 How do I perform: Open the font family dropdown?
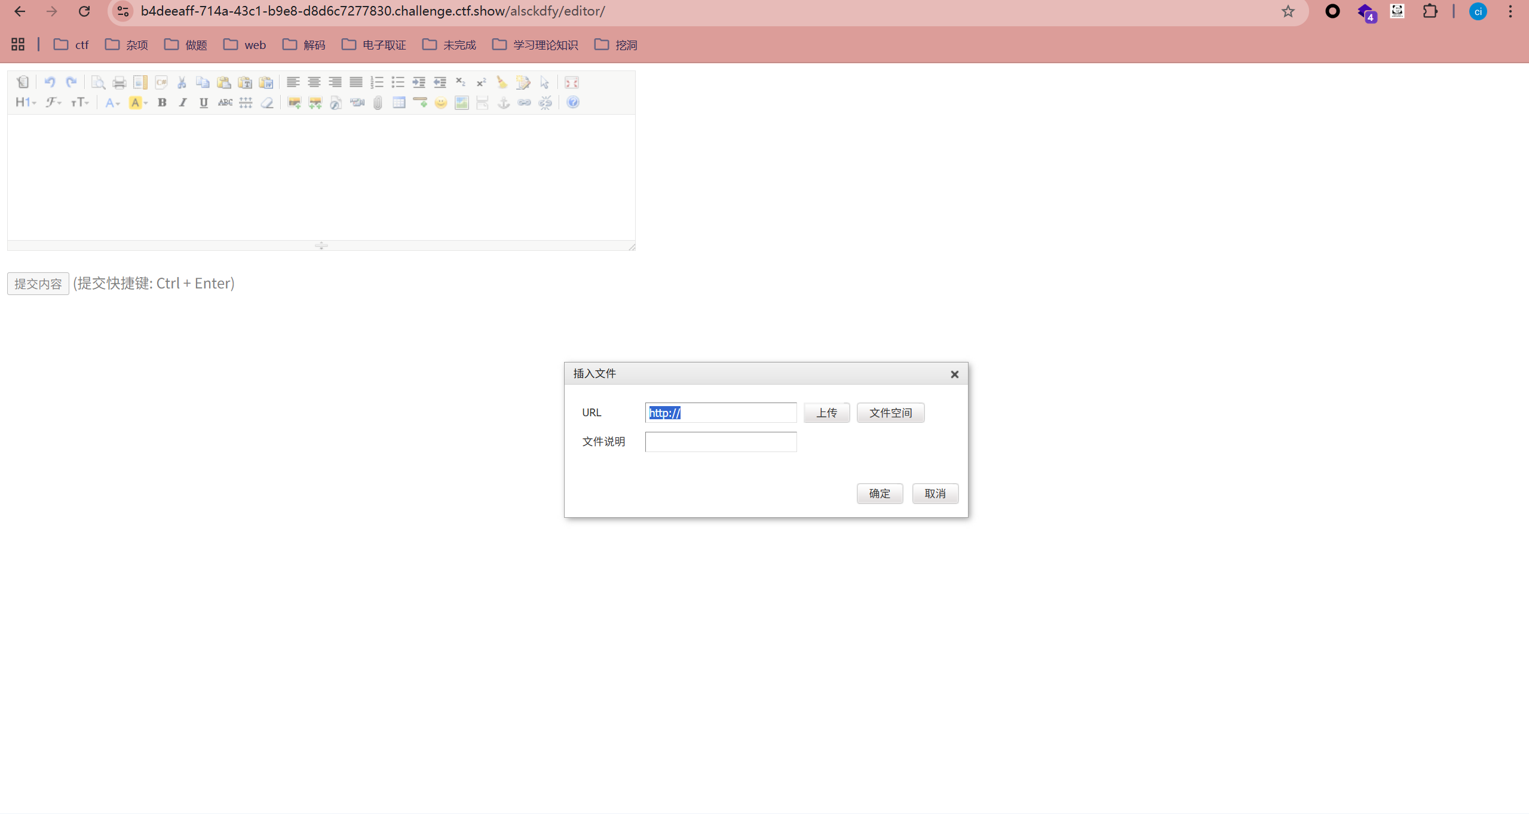click(53, 103)
